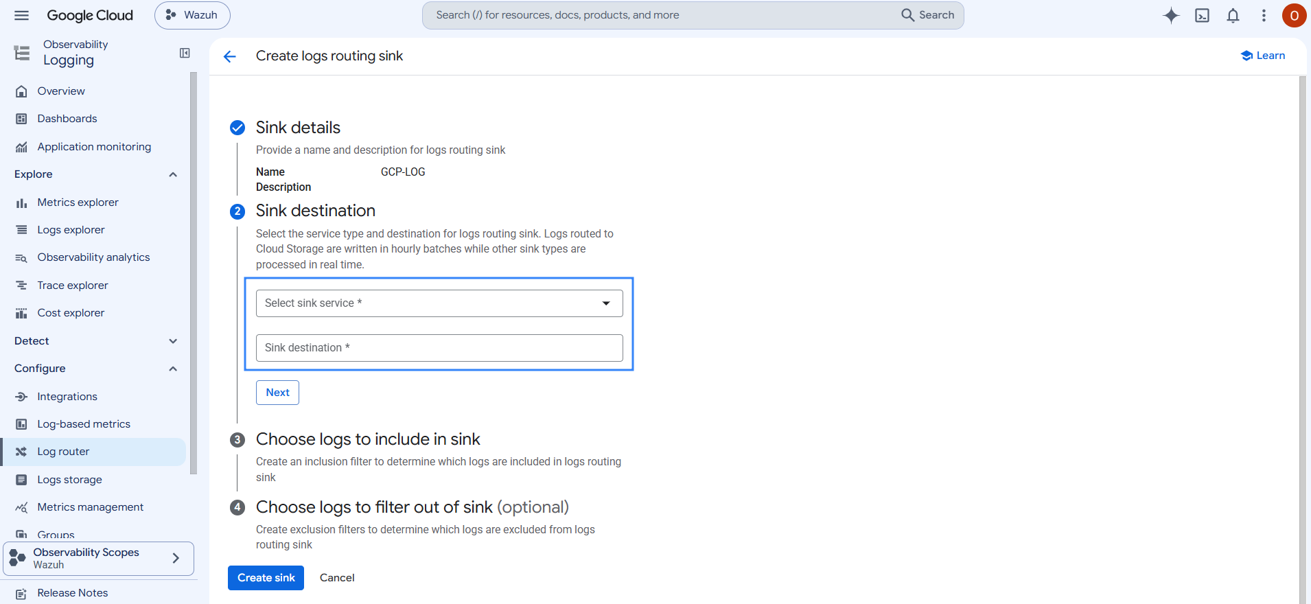The height and width of the screenshot is (604, 1311).
Task: Open the Learn link
Action: [1263, 56]
